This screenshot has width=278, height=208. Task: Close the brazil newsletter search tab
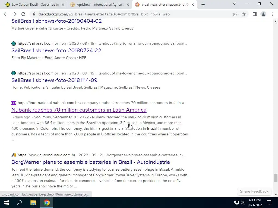pos(193,5)
